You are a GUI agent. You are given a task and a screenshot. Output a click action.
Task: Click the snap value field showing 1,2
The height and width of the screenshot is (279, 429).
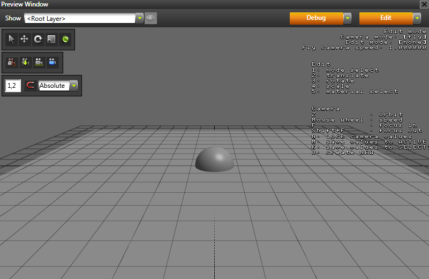(x=13, y=86)
